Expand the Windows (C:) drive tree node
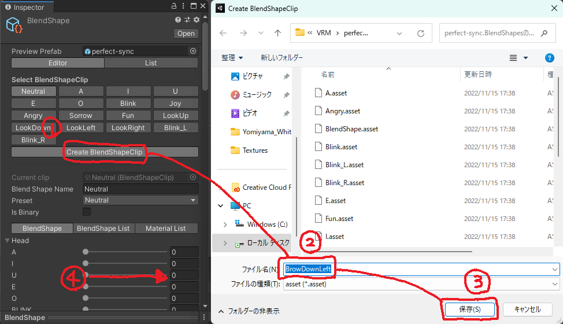This screenshot has height=324, width=563. (225, 224)
